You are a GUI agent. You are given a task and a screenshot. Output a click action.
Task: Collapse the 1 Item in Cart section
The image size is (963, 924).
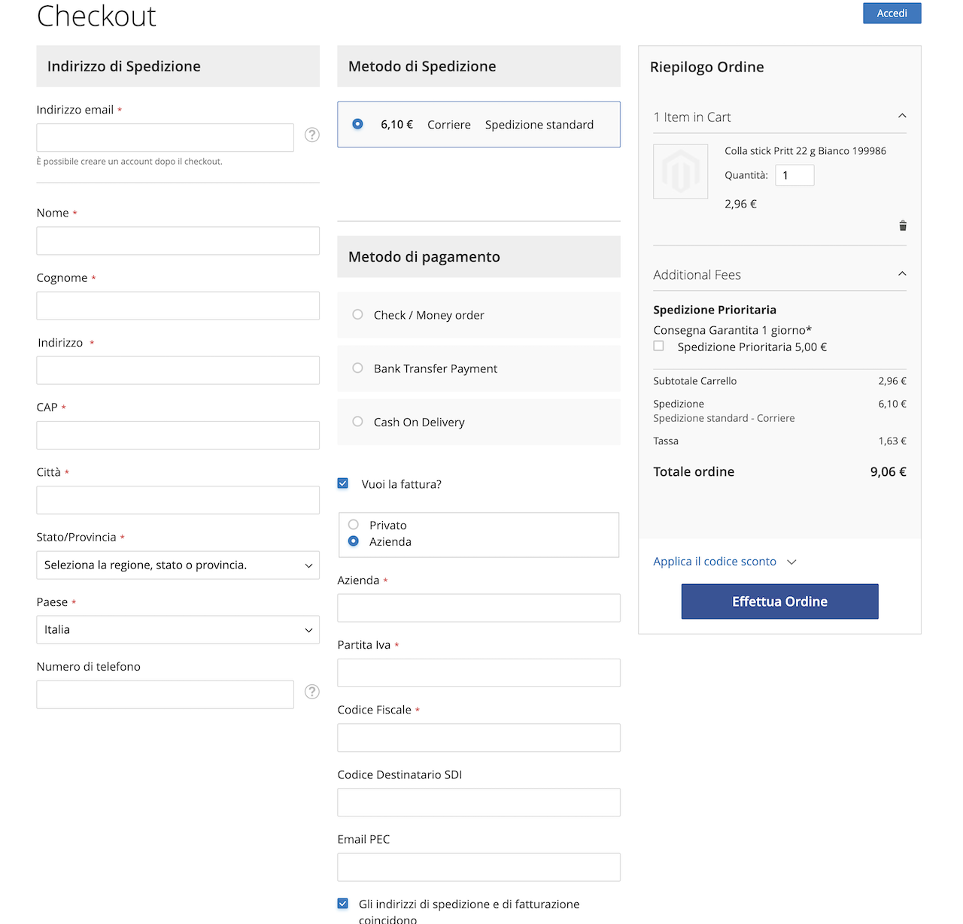[x=902, y=116]
